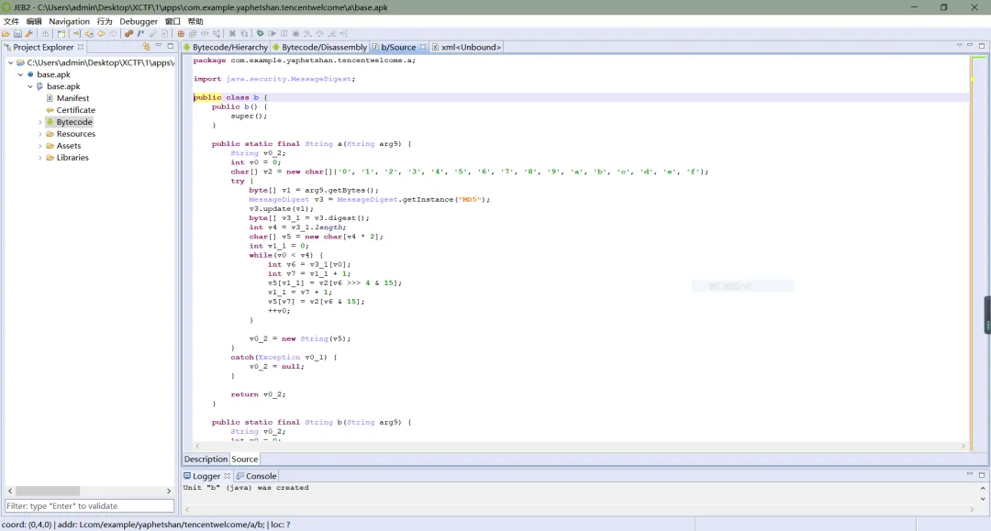Viewport: 991px width, 531px height.
Task: Switch to the Description tab
Action: (206, 459)
